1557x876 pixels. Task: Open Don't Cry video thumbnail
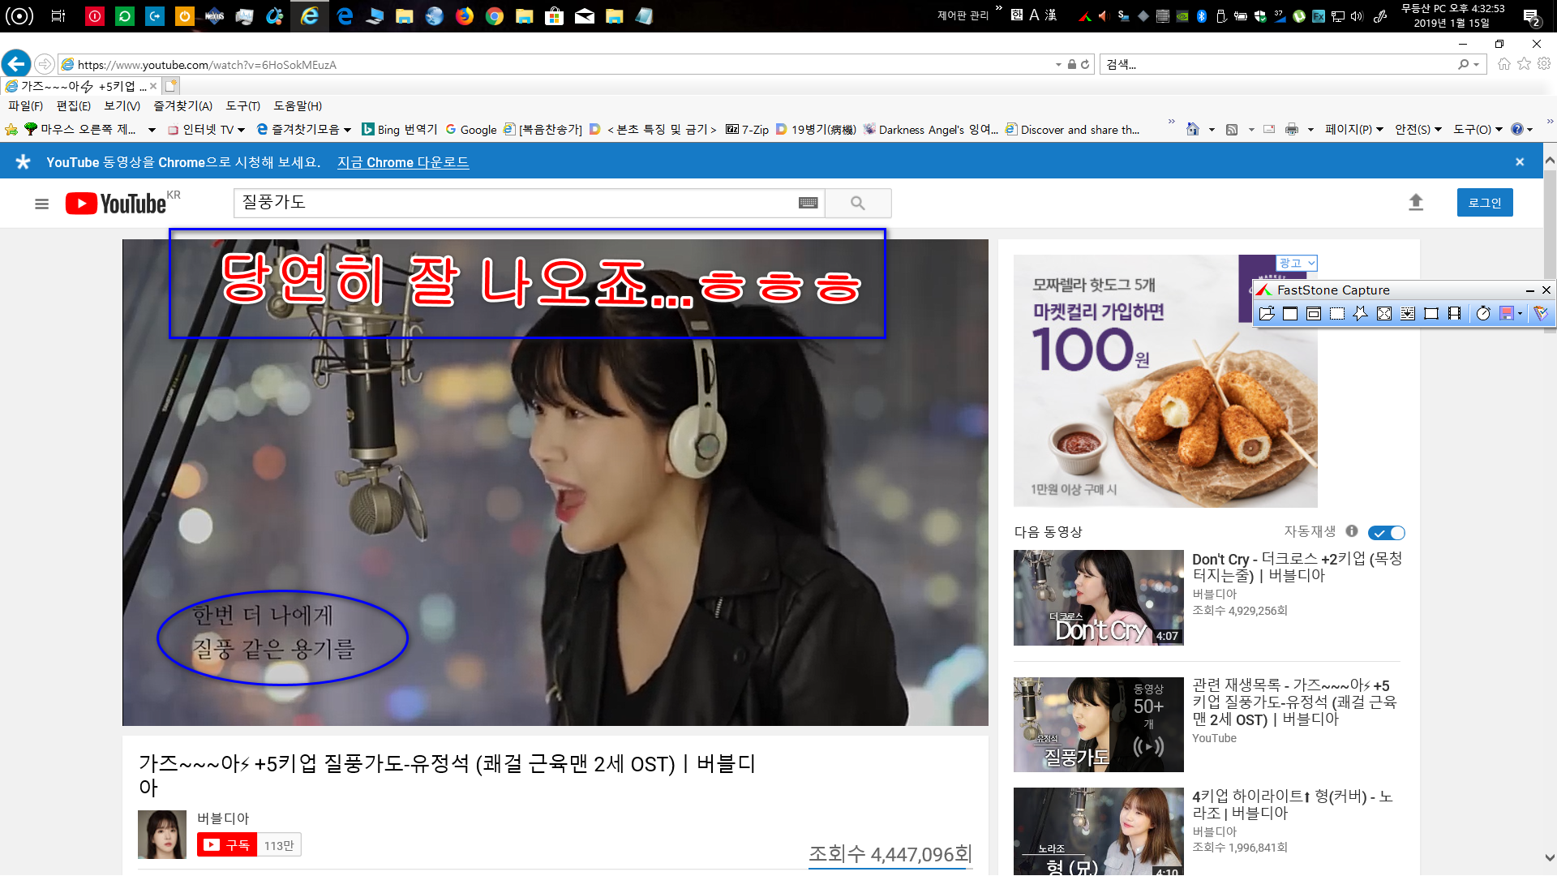pyautogui.click(x=1098, y=598)
